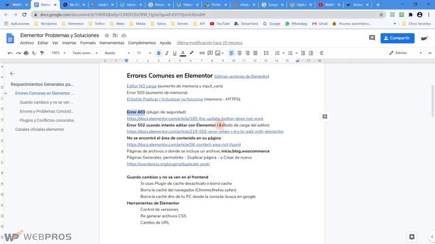
Task: Activate the paint format tool
Action: coord(42,53)
